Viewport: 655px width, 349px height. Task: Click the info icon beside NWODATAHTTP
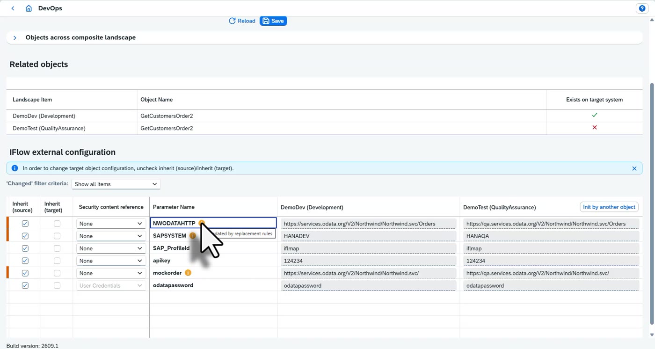click(201, 223)
